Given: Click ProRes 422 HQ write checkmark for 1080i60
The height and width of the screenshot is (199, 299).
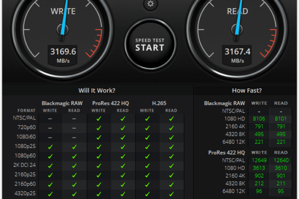Looking at the screenshot, I should tap(99, 137).
